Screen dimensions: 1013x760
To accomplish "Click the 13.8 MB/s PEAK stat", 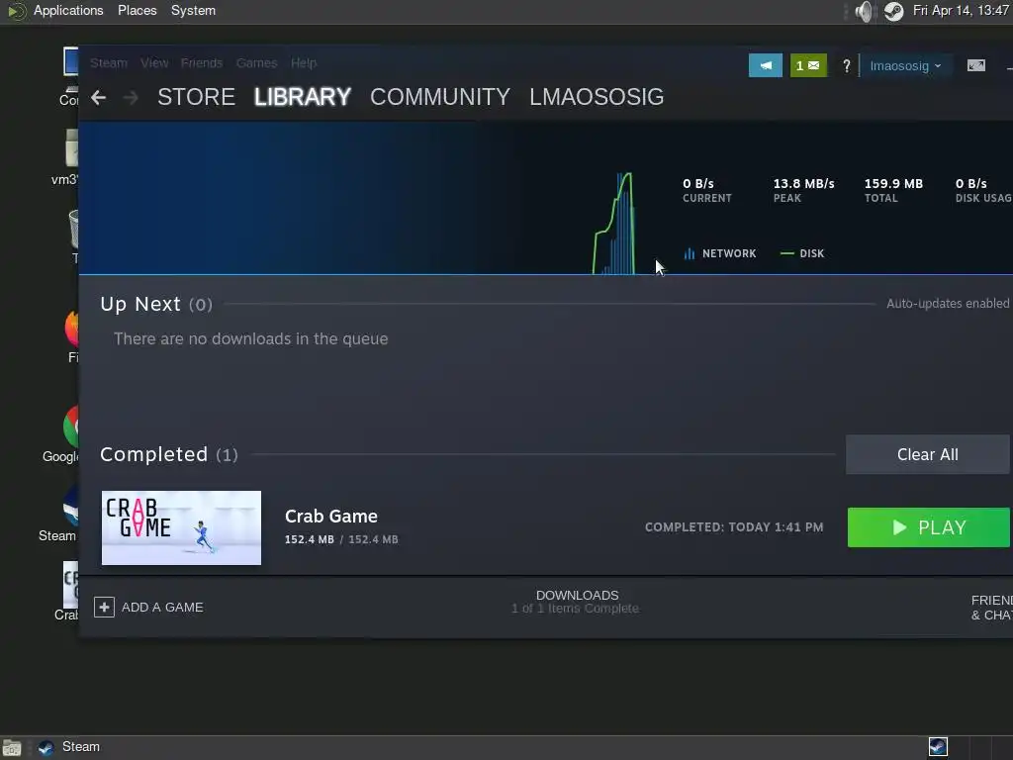I will [x=803, y=190].
